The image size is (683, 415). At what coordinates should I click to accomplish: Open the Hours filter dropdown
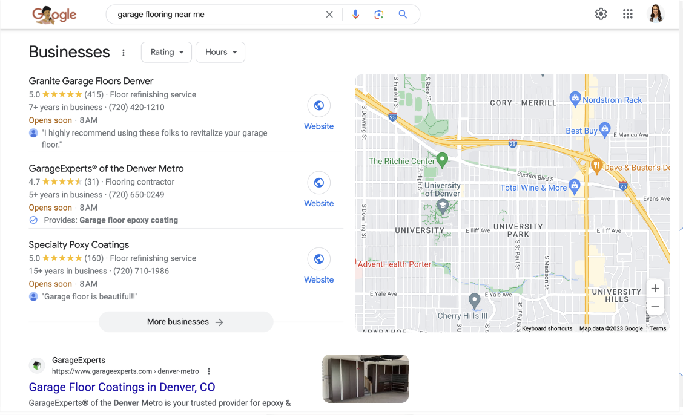(220, 52)
